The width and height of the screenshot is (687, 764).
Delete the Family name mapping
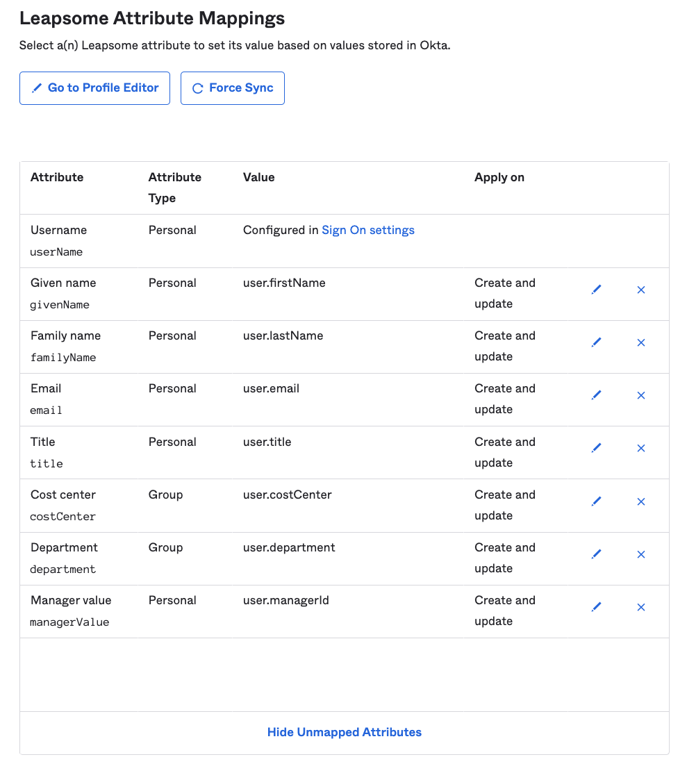click(641, 342)
